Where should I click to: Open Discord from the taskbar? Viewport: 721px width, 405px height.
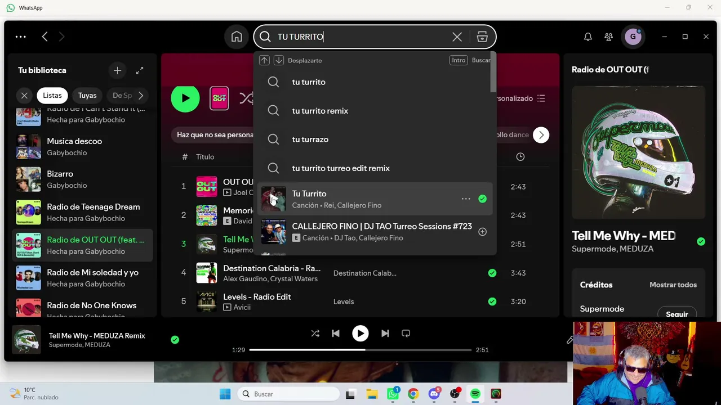pos(434,394)
